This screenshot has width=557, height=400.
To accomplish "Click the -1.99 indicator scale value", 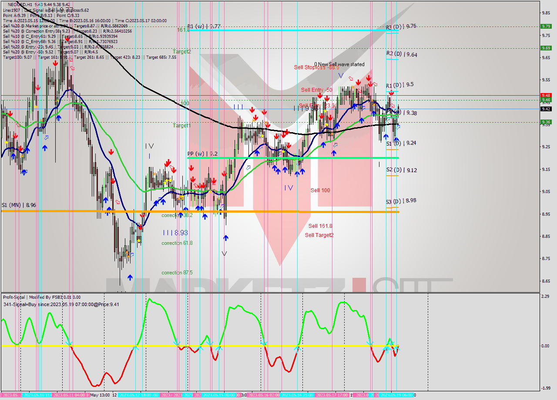I will point(545,388).
